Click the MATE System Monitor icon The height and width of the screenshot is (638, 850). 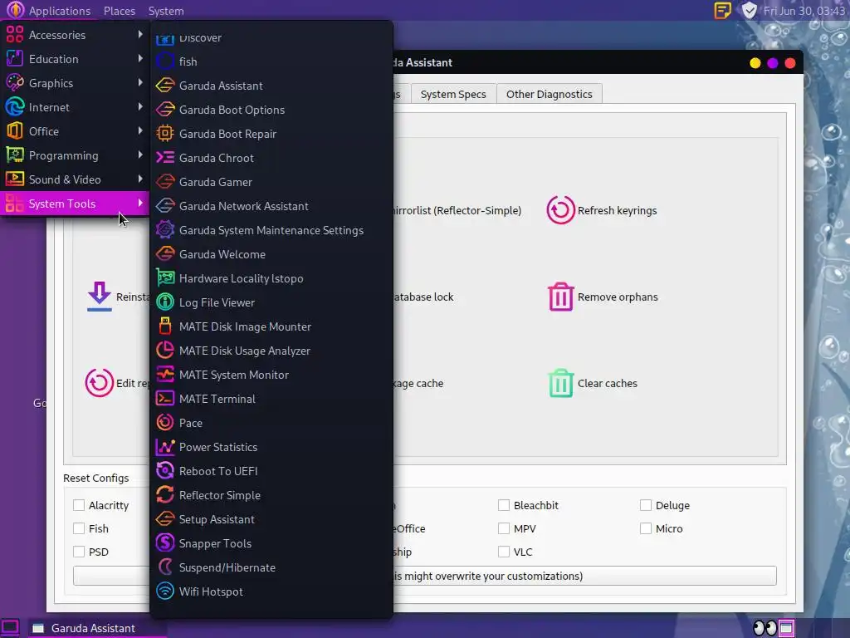click(x=165, y=375)
